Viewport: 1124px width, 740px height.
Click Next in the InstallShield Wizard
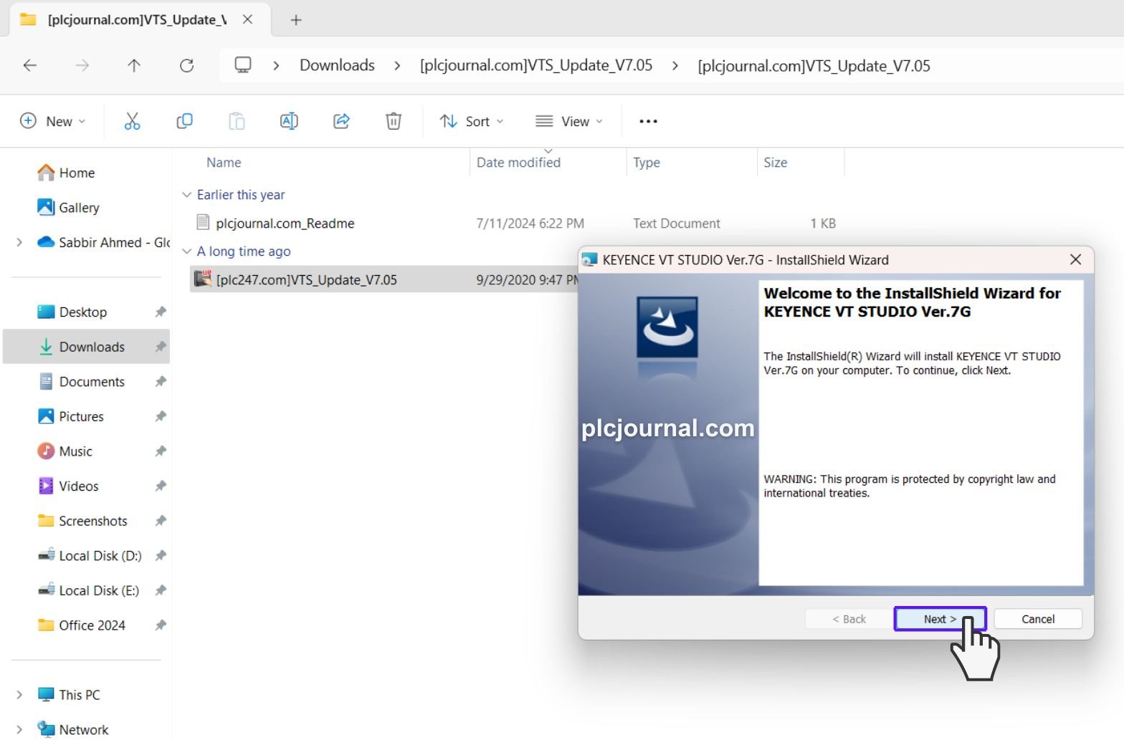939,619
